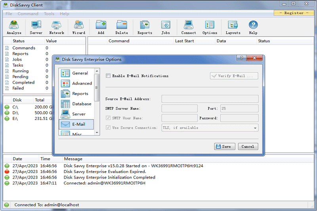
Task: Click the SMTP user name text field
Action: (180, 118)
